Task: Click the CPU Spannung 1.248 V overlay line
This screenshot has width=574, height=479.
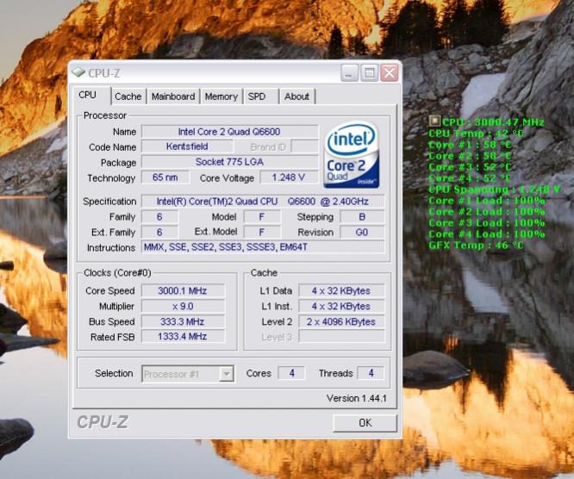Action: [494, 190]
